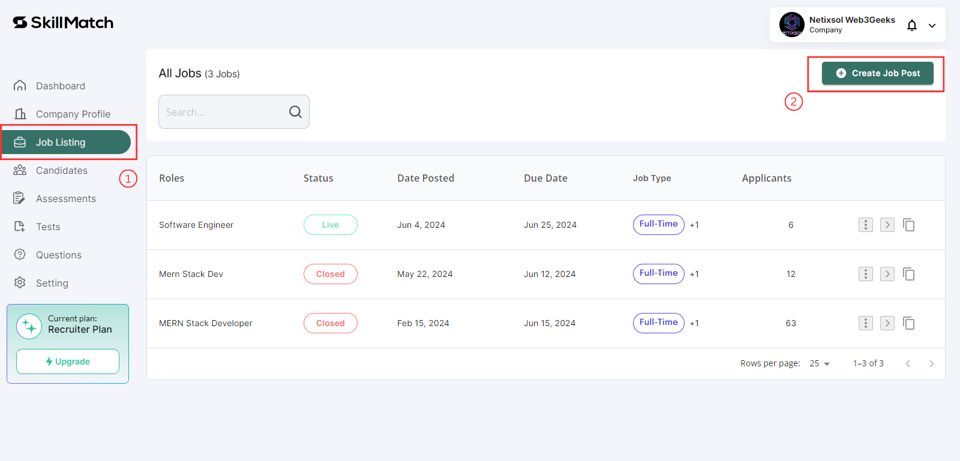Screen dimensions: 960x461
Task: Click Create Job Post button
Action: click(x=877, y=73)
